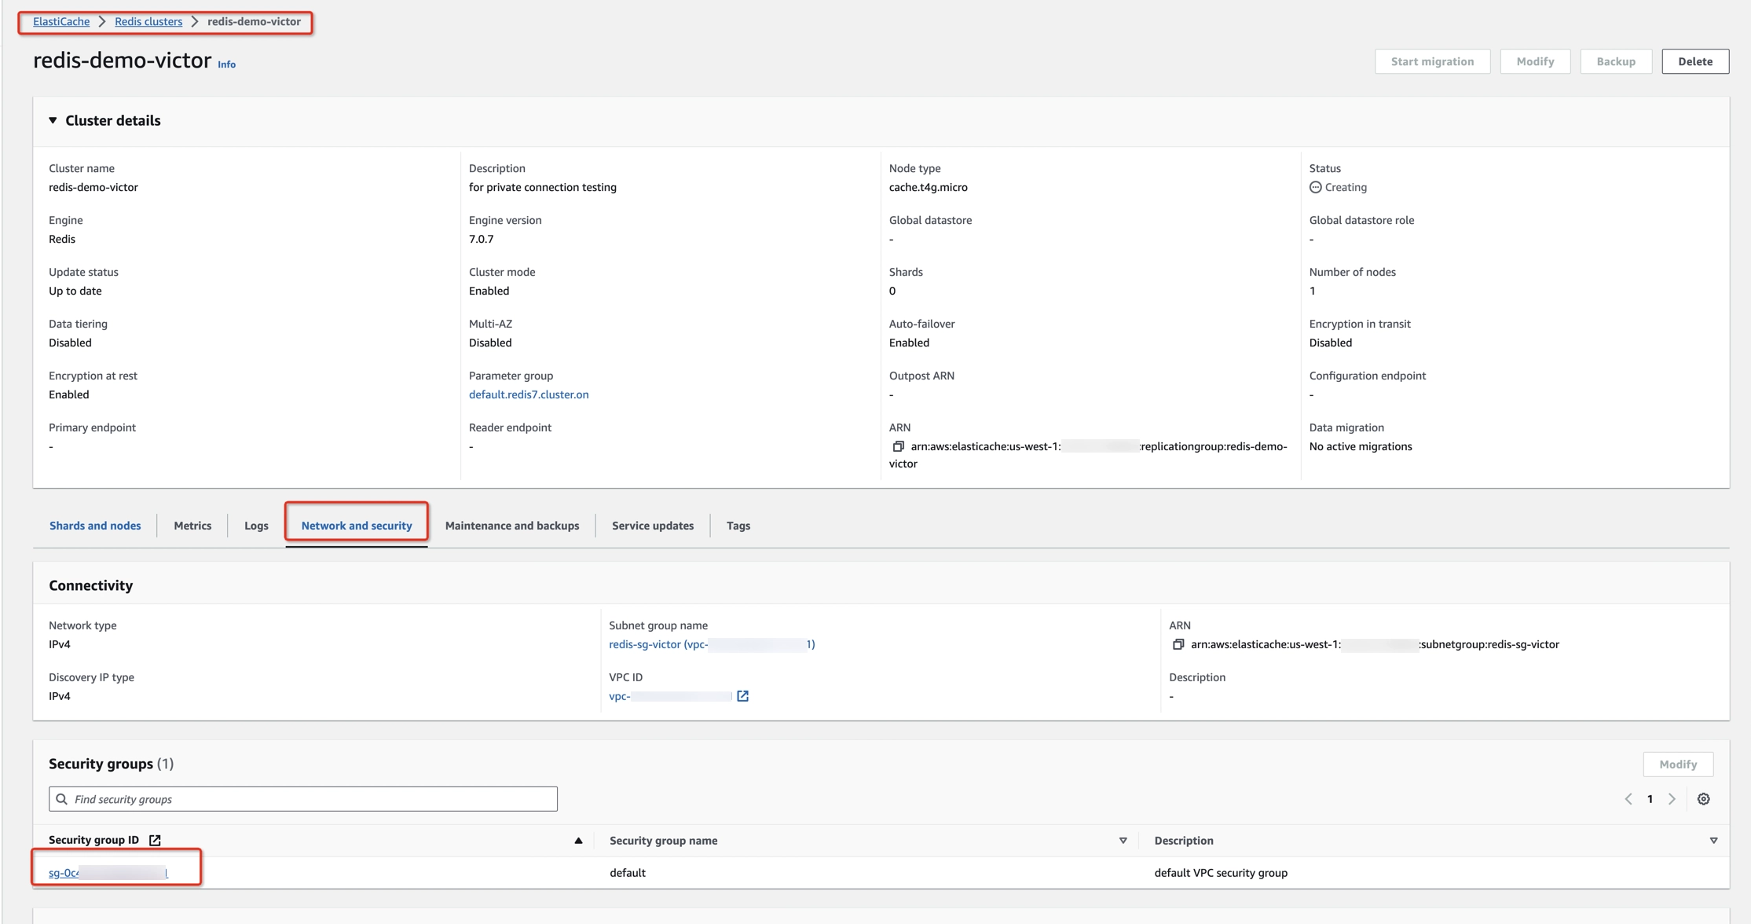Image resolution: width=1751 pixels, height=924 pixels.
Task: Go to previous security groups page
Action: click(x=1628, y=799)
